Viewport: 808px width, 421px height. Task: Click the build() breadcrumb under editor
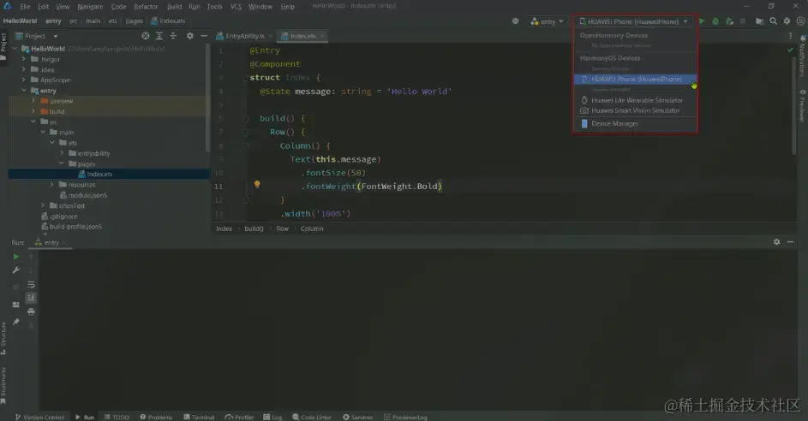coord(254,228)
